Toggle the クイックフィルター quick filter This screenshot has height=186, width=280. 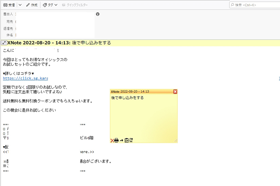[75, 5]
